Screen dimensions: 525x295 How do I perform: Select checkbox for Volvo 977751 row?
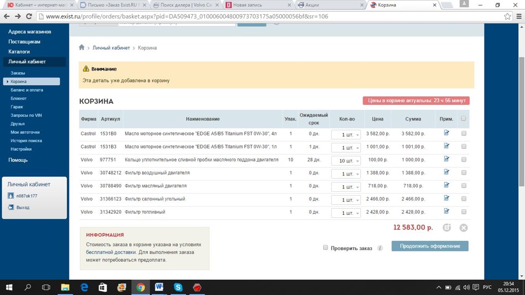click(464, 159)
